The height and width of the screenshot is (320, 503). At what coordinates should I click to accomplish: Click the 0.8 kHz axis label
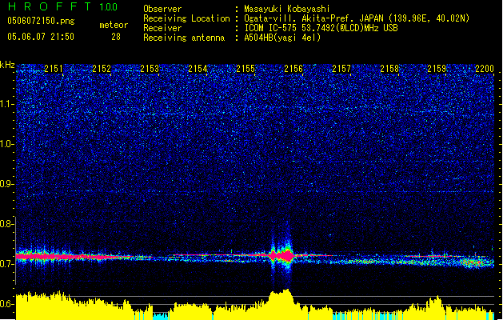point(7,224)
